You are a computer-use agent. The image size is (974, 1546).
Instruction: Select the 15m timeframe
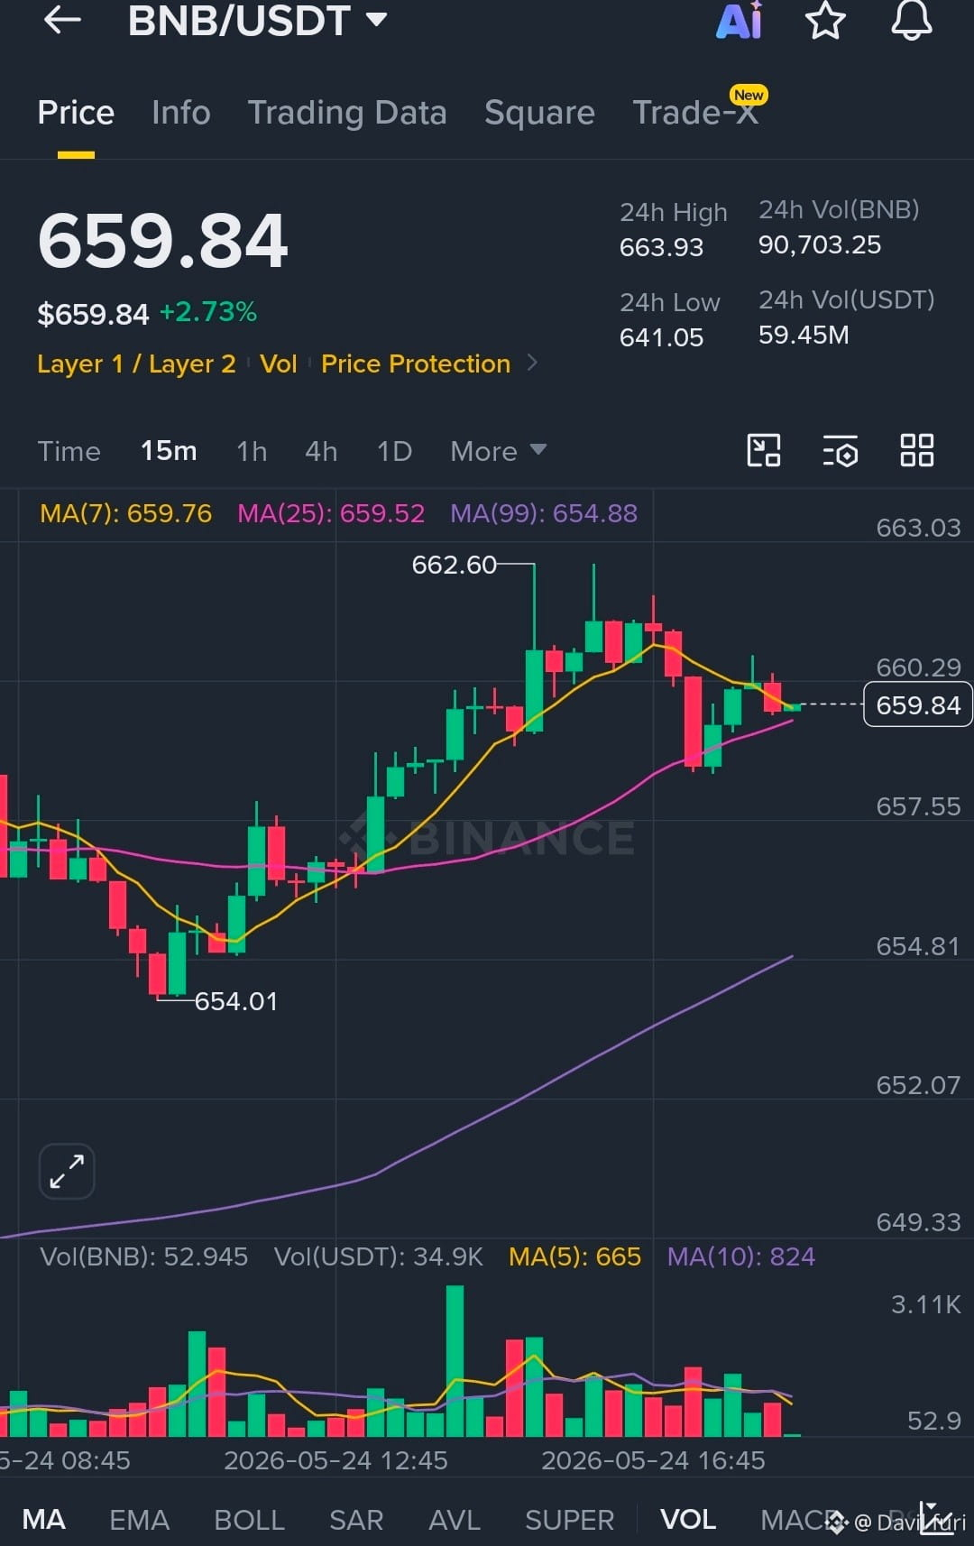pos(169,450)
